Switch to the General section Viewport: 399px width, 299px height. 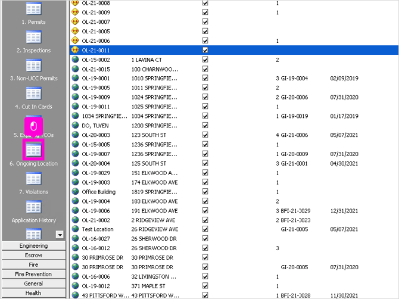tap(33, 284)
